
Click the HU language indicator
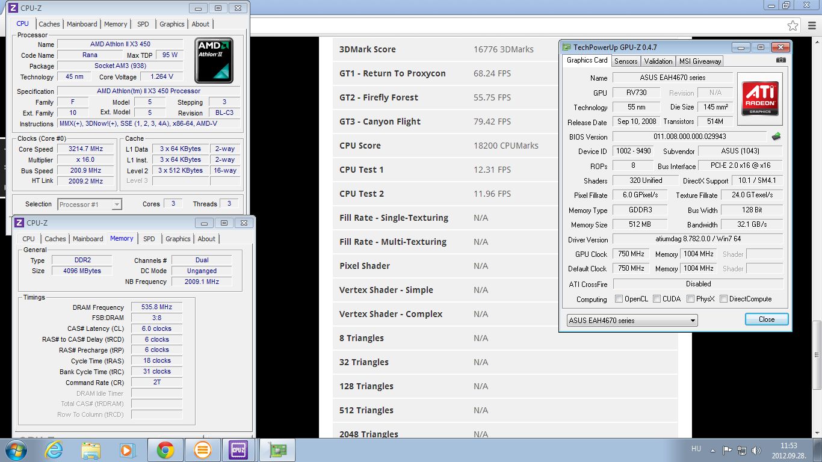coord(696,449)
